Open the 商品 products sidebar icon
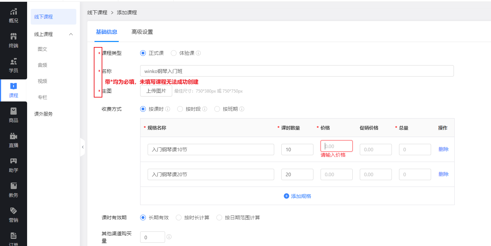491x246 pixels. [x=13, y=111]
